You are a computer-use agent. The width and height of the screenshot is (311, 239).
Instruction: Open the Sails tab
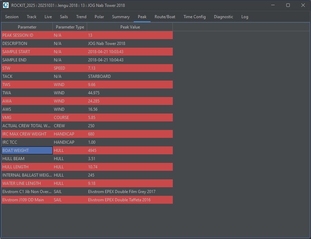tap(64, 17)
